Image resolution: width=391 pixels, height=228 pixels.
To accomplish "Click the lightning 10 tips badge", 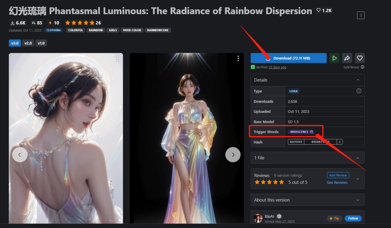I will click(x=54, y=23).
